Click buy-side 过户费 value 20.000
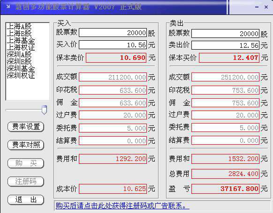 [x=113, y=115]
